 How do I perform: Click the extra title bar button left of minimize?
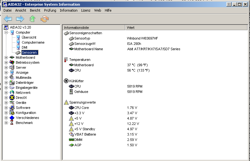[229, 4]
